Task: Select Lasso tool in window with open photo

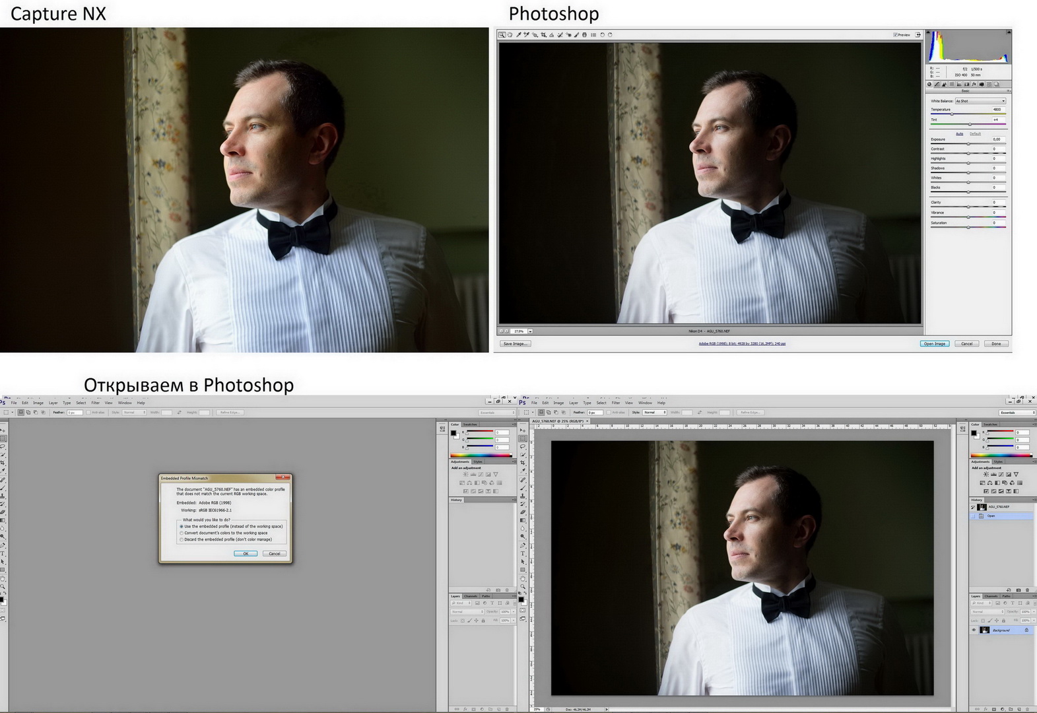Action: click(523, 446)
